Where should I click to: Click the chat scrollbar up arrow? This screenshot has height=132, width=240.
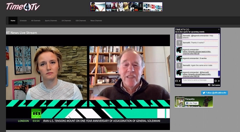tap(219, 35)
